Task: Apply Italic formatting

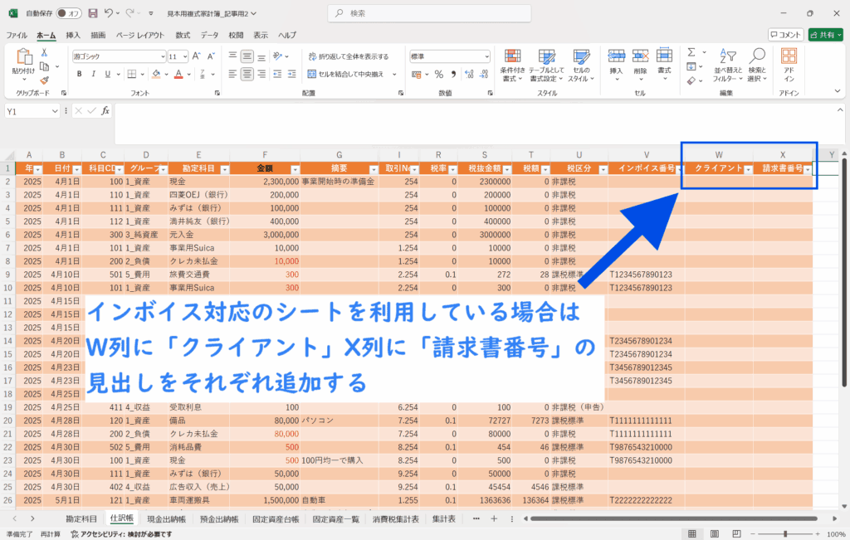Action: tap(93, 74)
